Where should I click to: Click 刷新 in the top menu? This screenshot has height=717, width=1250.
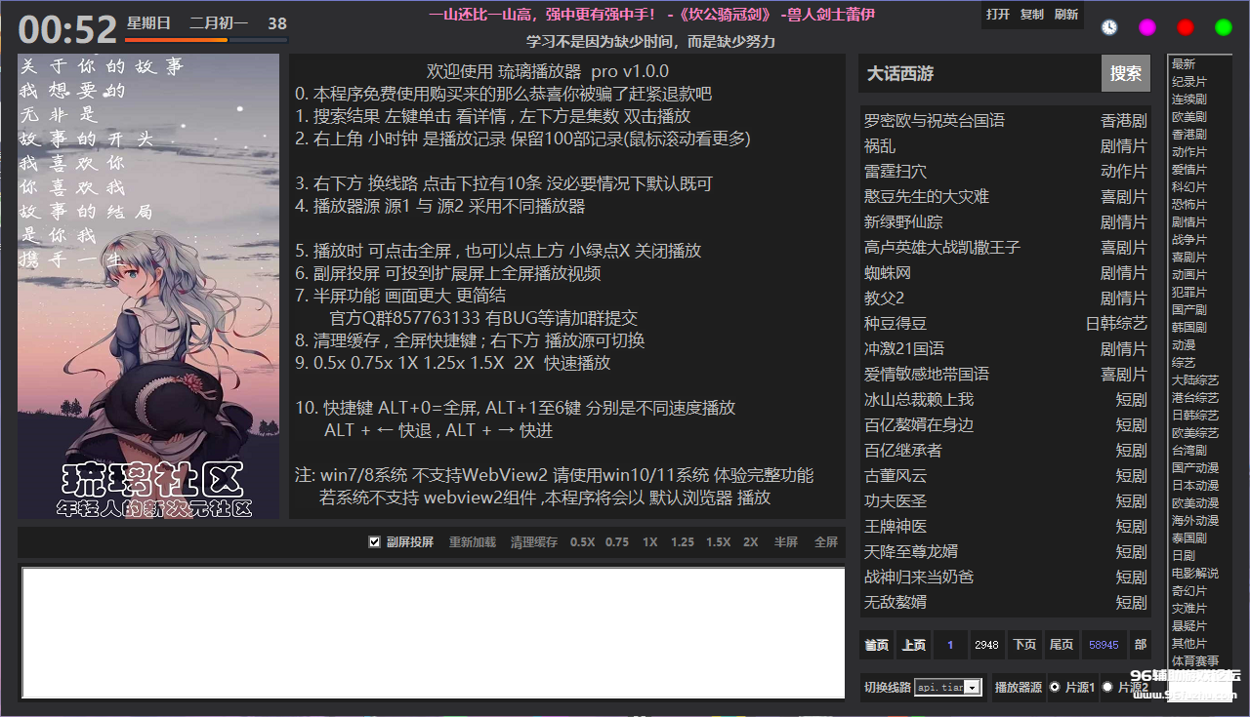click(1066, 15)
